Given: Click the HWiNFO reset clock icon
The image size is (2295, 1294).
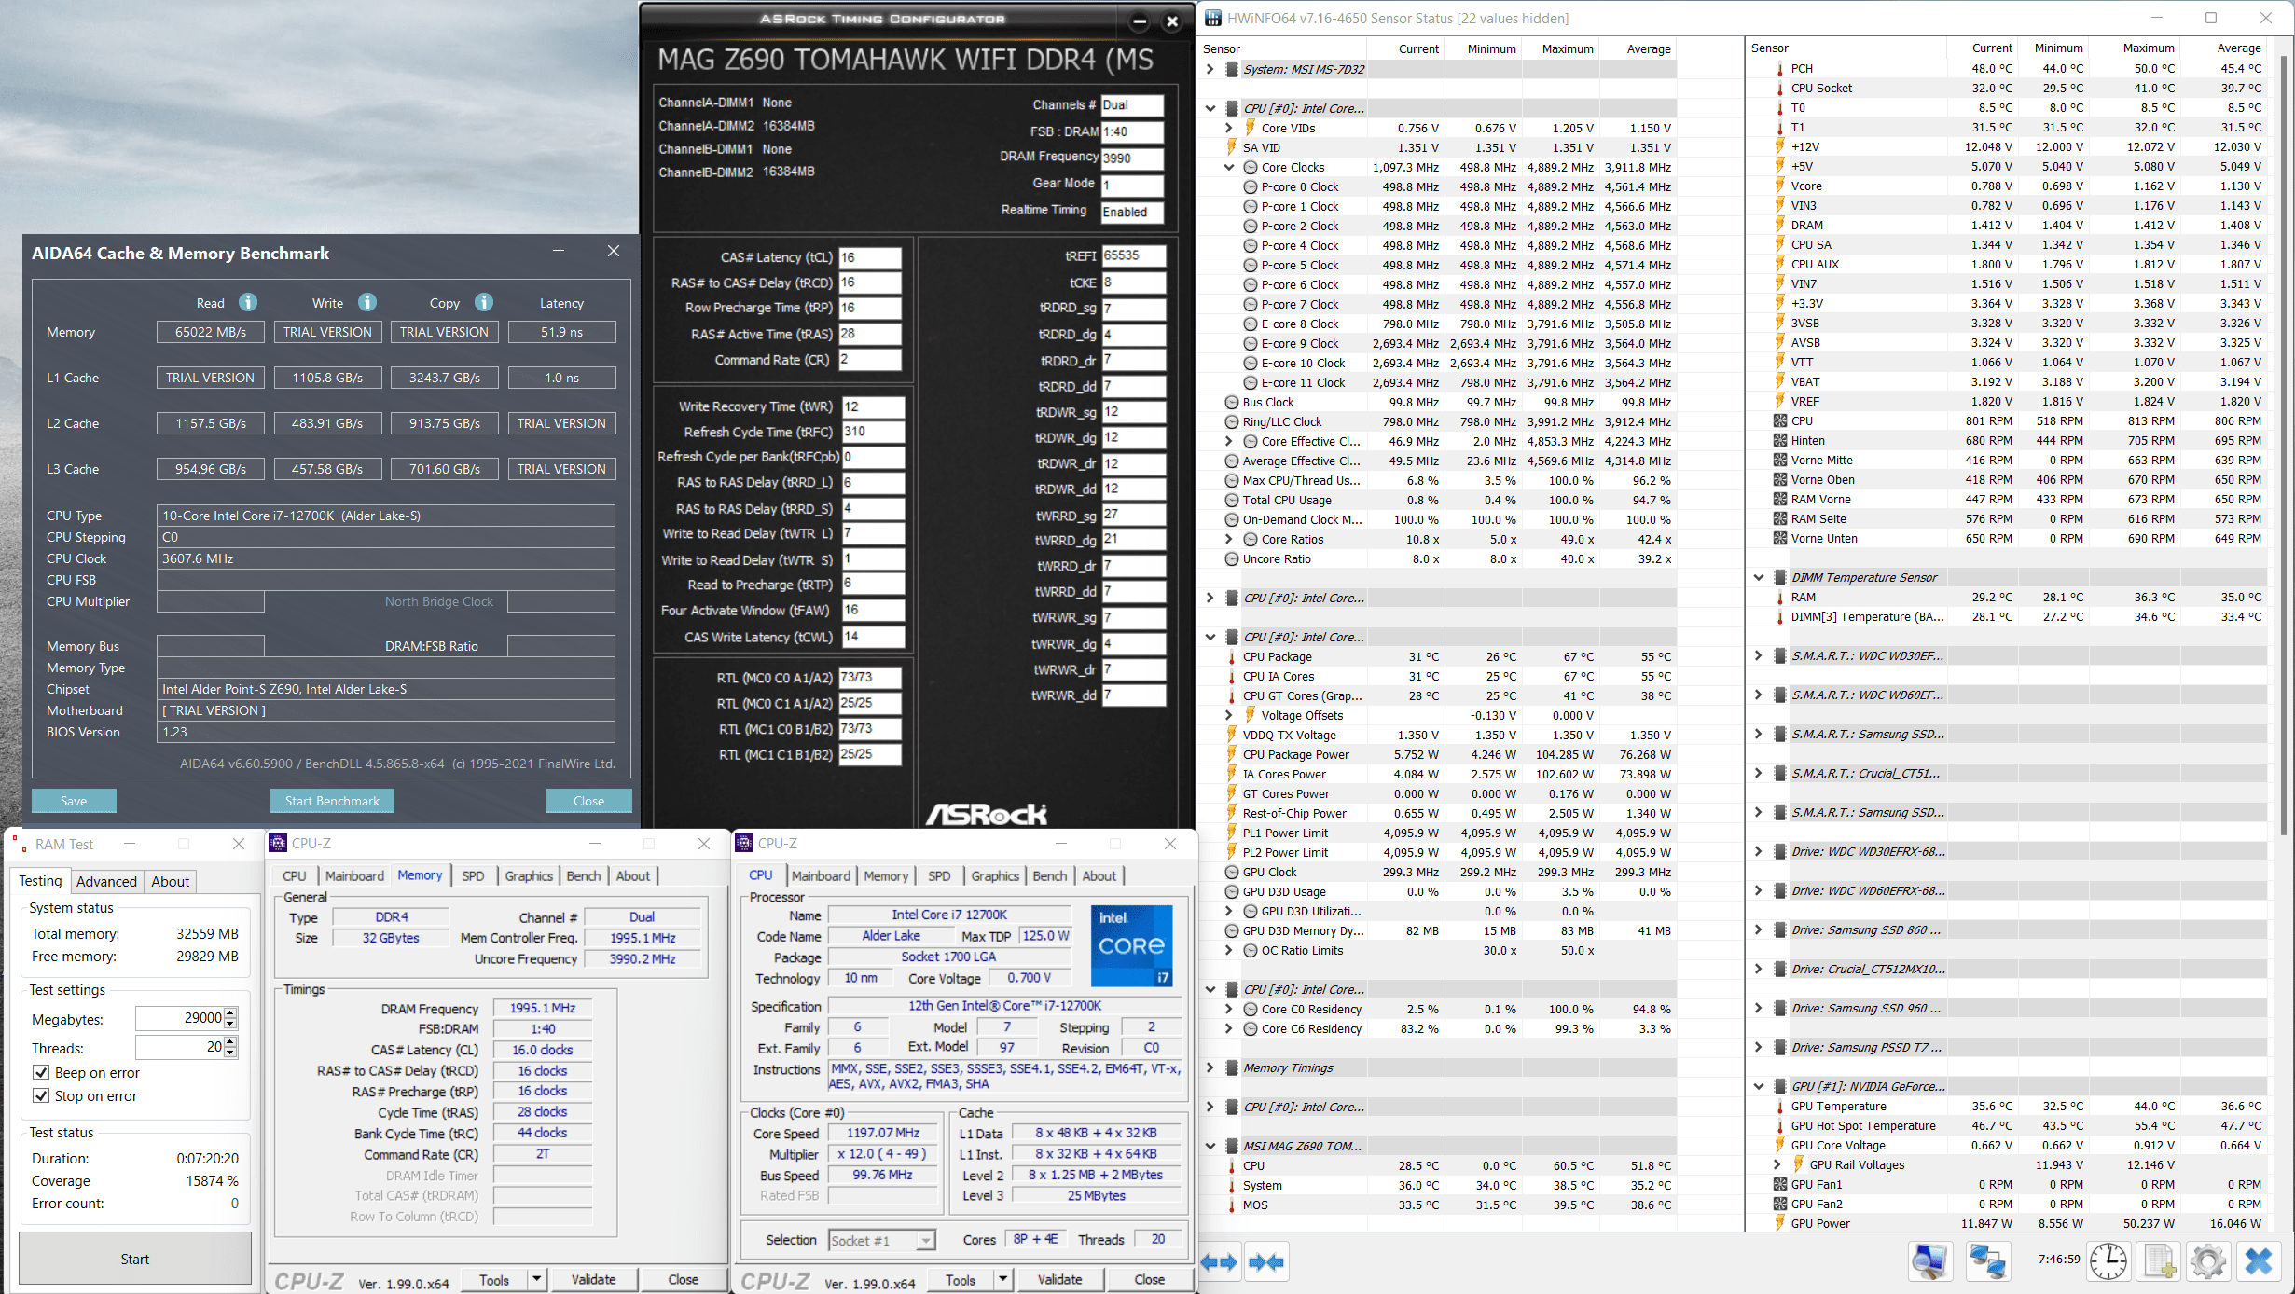Looking at the screenshot, I should click(2108, 1262).
